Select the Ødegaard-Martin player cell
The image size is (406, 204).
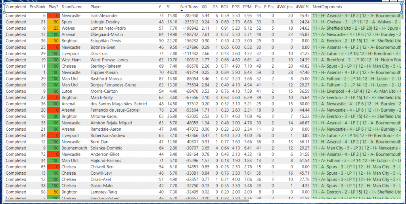pos(107,34)
